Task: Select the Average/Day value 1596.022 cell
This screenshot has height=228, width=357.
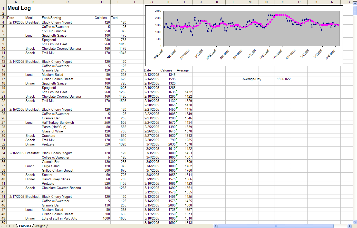Action: tap(283, 79)
